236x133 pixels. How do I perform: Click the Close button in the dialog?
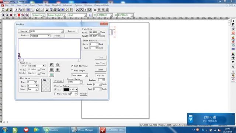click(x=100, y=70)
